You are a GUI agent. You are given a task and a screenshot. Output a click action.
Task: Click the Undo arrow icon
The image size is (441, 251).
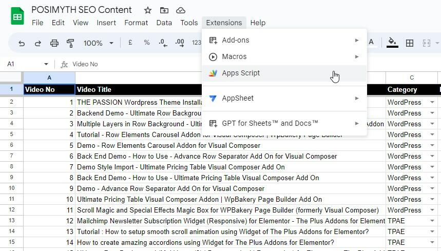click(22, 43)
